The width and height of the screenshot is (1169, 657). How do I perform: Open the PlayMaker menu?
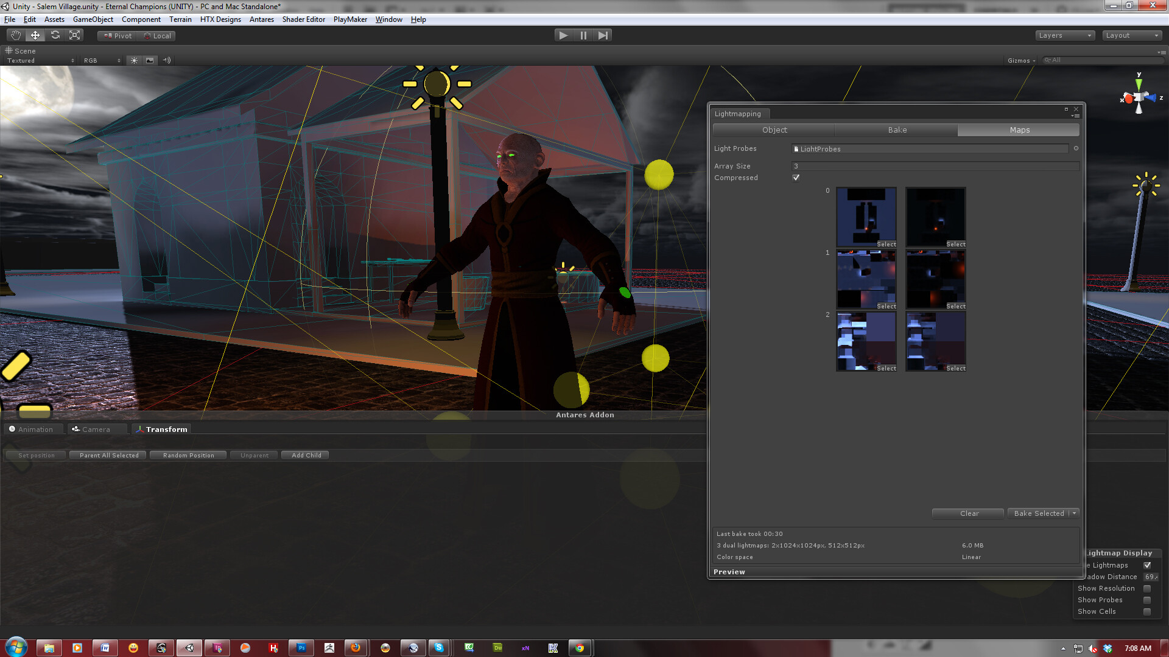pyautogui.click(x=349, y=19)
